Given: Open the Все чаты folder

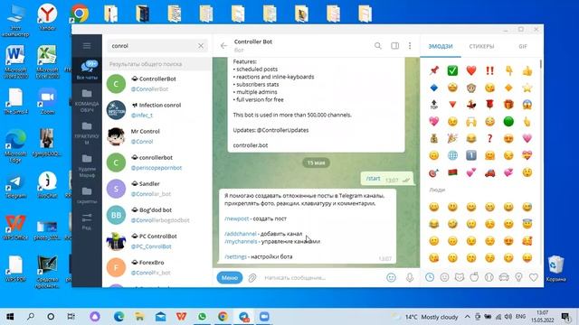Looking at the screenshot, I should coord(87,70).
